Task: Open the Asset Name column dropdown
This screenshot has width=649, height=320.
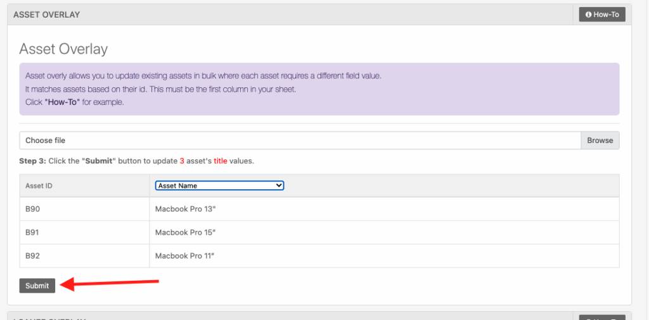Action: click(219, 186)
